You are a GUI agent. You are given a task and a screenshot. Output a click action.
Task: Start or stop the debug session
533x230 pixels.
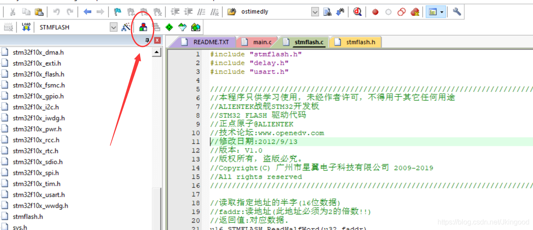tap(357, 12)
